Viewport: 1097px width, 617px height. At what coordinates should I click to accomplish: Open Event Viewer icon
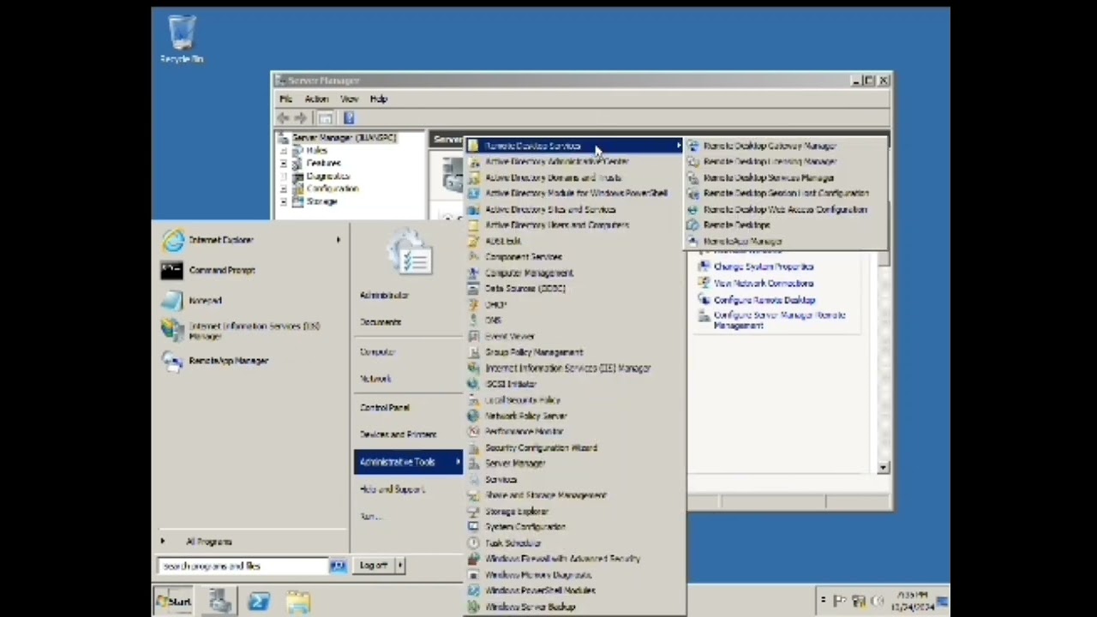point(474,336)
